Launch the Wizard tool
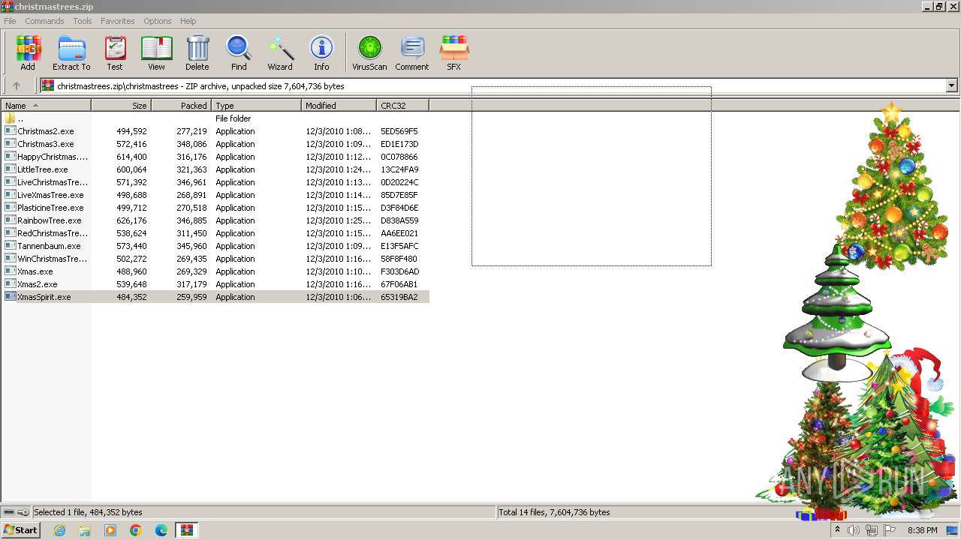Image resolution: width=961 pixels, height=540 pixels. point(280,52)
